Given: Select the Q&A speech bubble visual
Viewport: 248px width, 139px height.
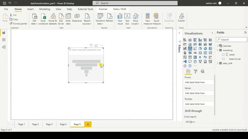Looking at the screenshot, I should click(x=190, y=62).
